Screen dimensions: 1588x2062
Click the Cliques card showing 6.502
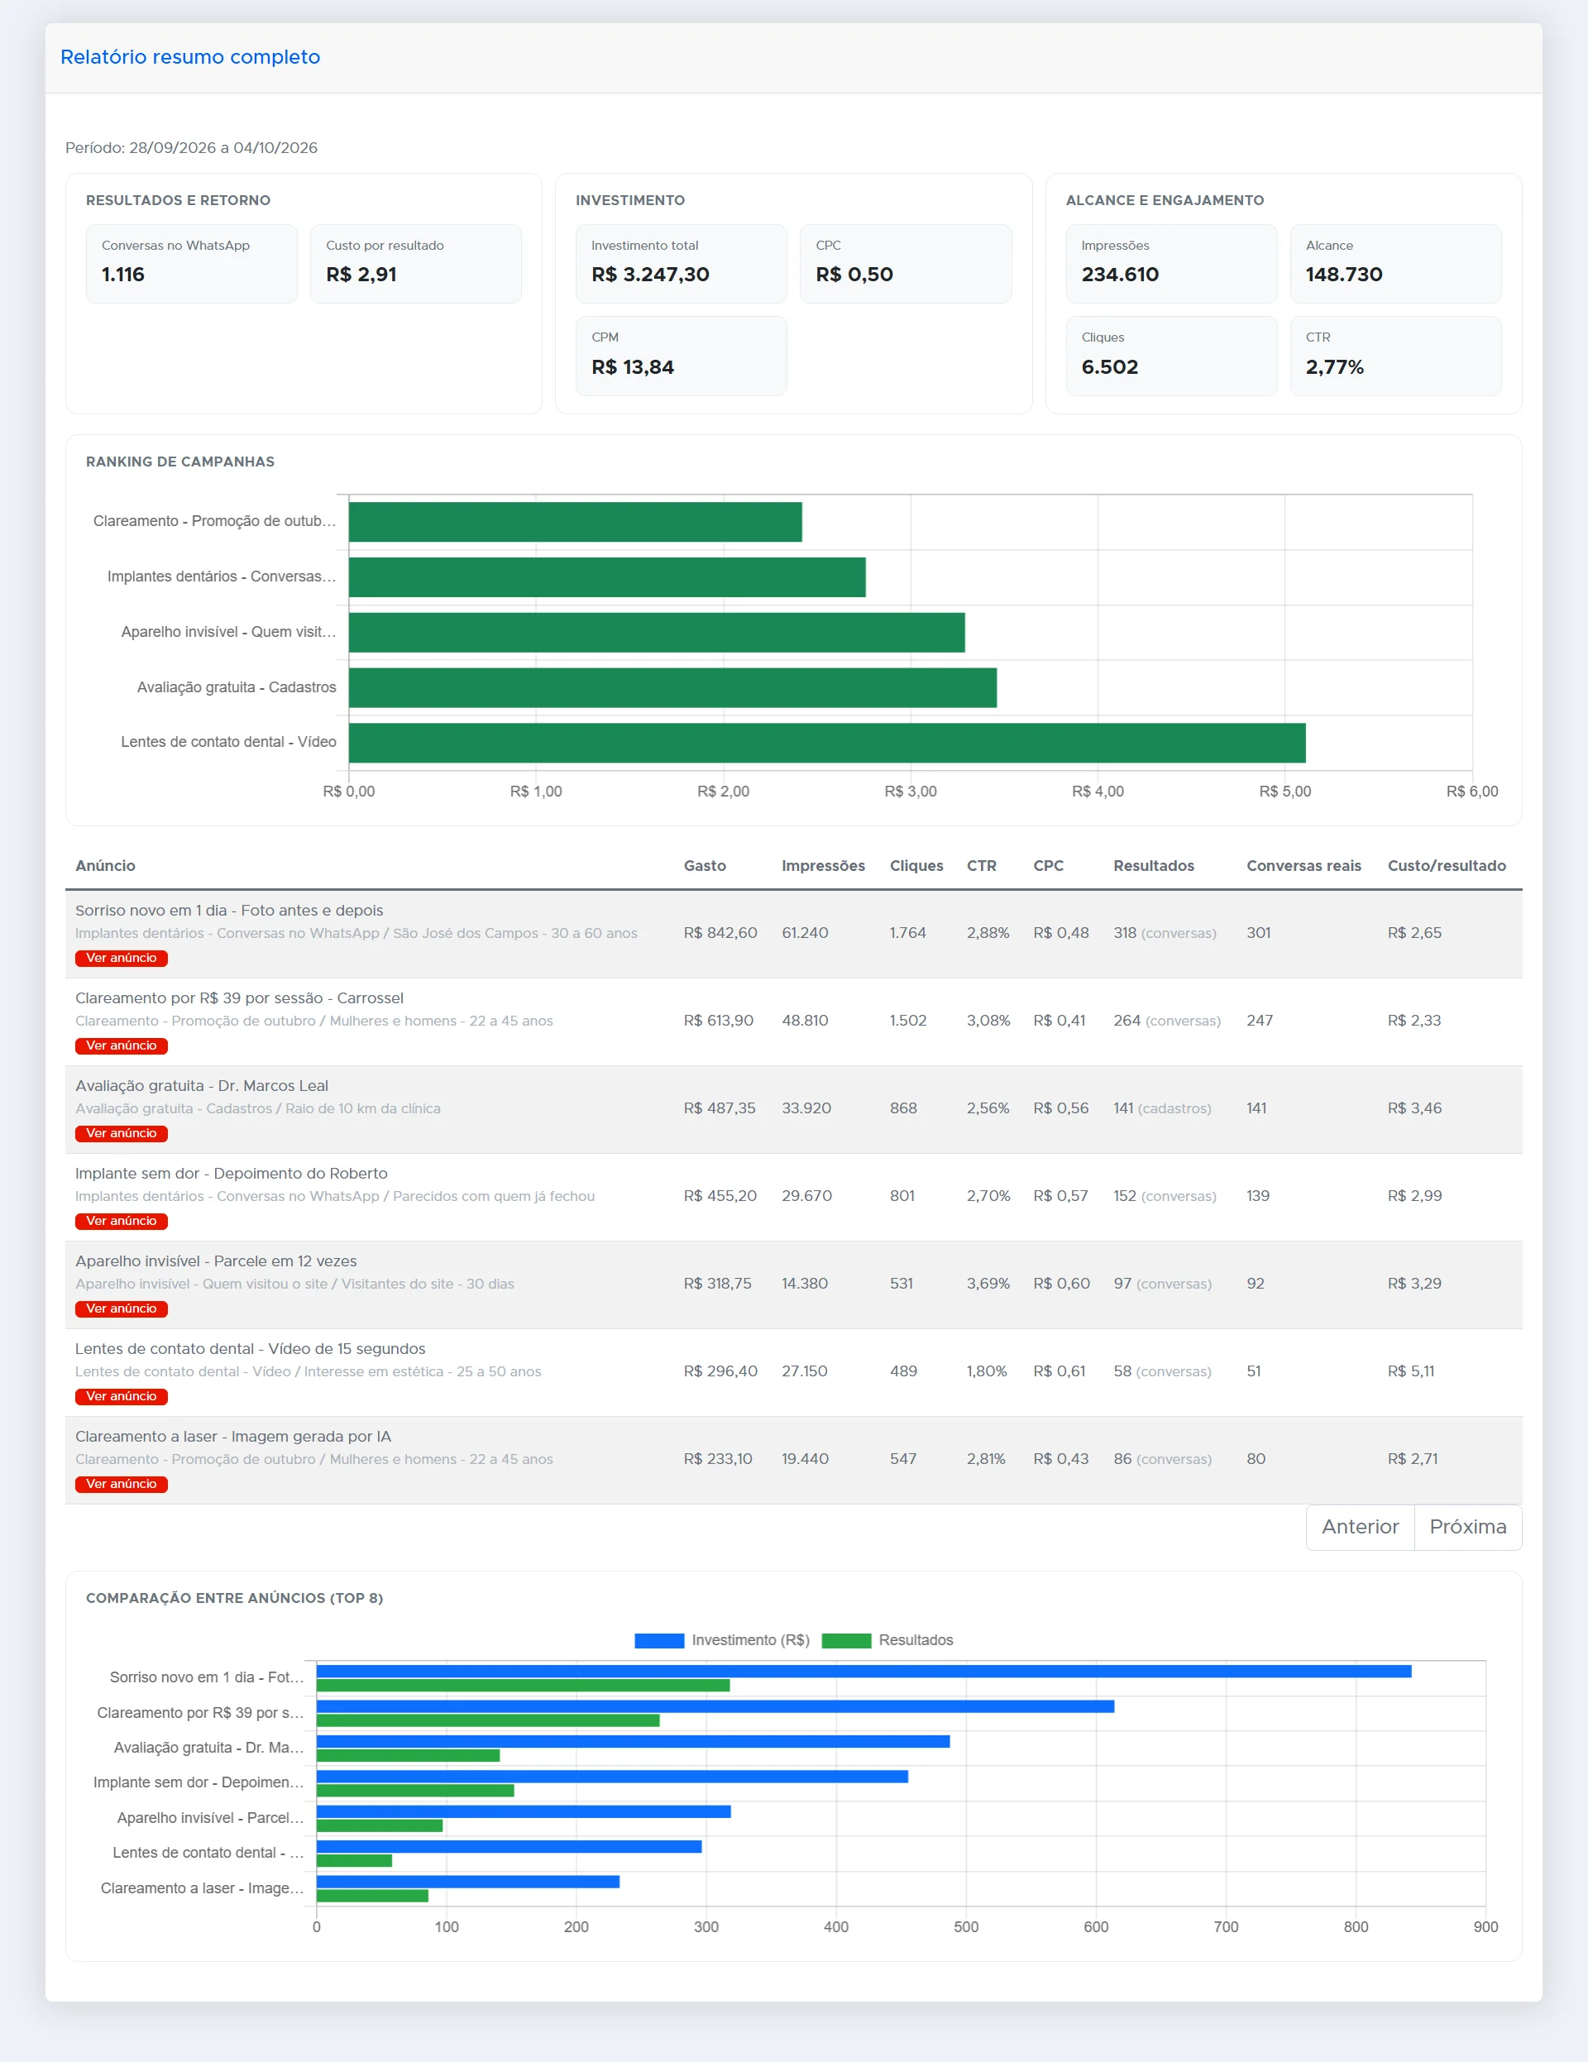1172,356
